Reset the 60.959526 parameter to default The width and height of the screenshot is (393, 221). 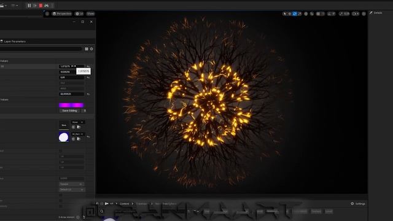(88, 94)
